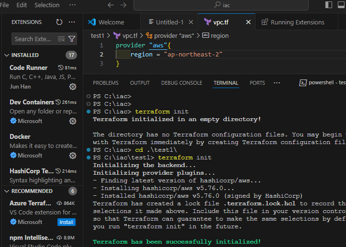Image resolution: width=346 pixels, height=247 pixels.
Task: Close the vpc.tf tab
Action: click(x=248, y=22)
